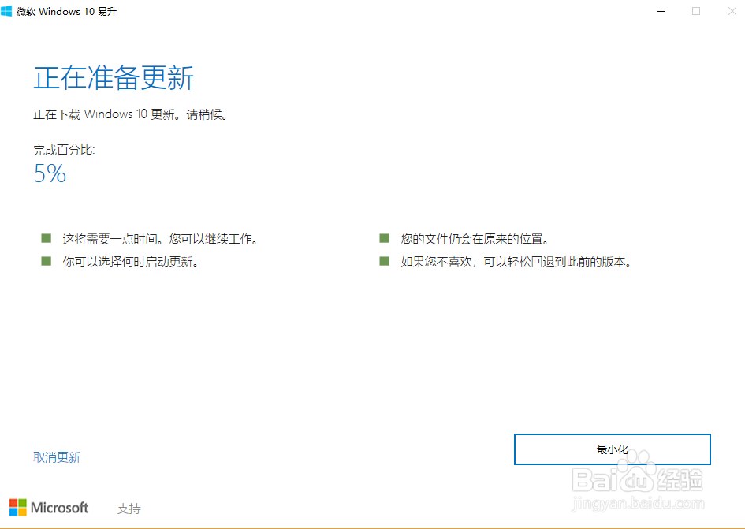Click the 取消更新 link

pyautogui.click(x=57, y=457)
